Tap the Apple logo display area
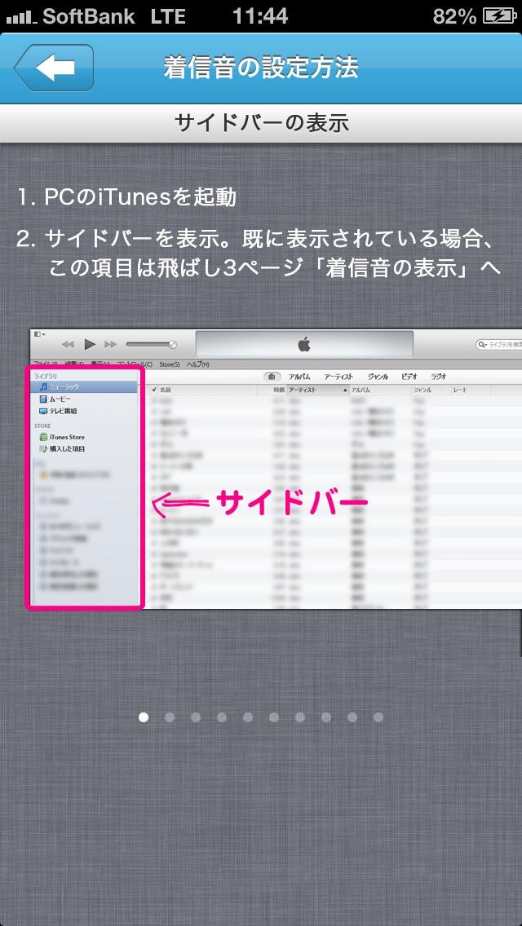 [x=303, y=345]
